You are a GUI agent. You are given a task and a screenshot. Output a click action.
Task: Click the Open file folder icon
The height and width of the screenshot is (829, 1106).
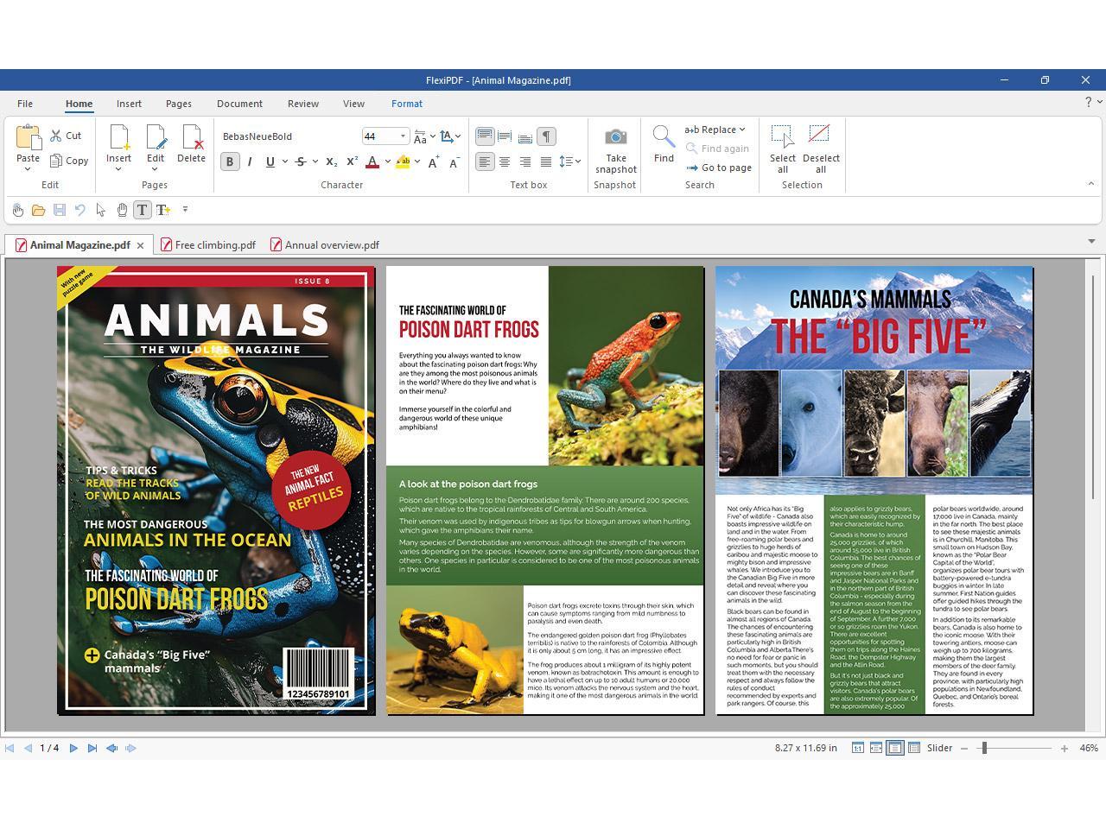tap(38, 210)
